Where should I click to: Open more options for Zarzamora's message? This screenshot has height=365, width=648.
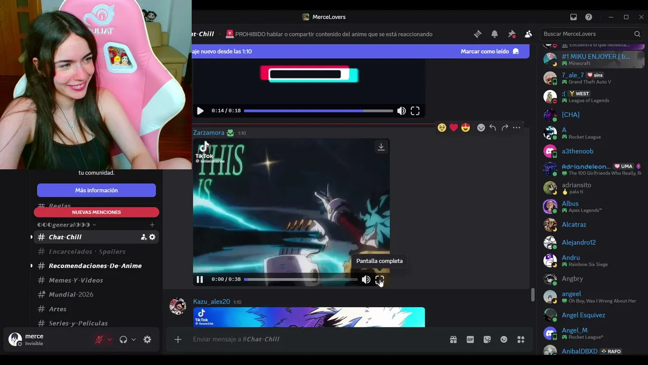516,128
